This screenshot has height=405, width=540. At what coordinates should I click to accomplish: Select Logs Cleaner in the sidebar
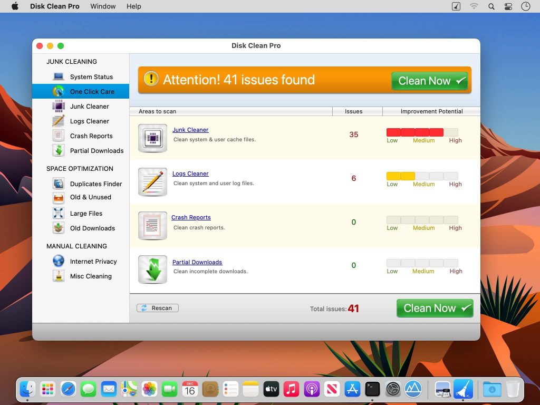[89, 121]
